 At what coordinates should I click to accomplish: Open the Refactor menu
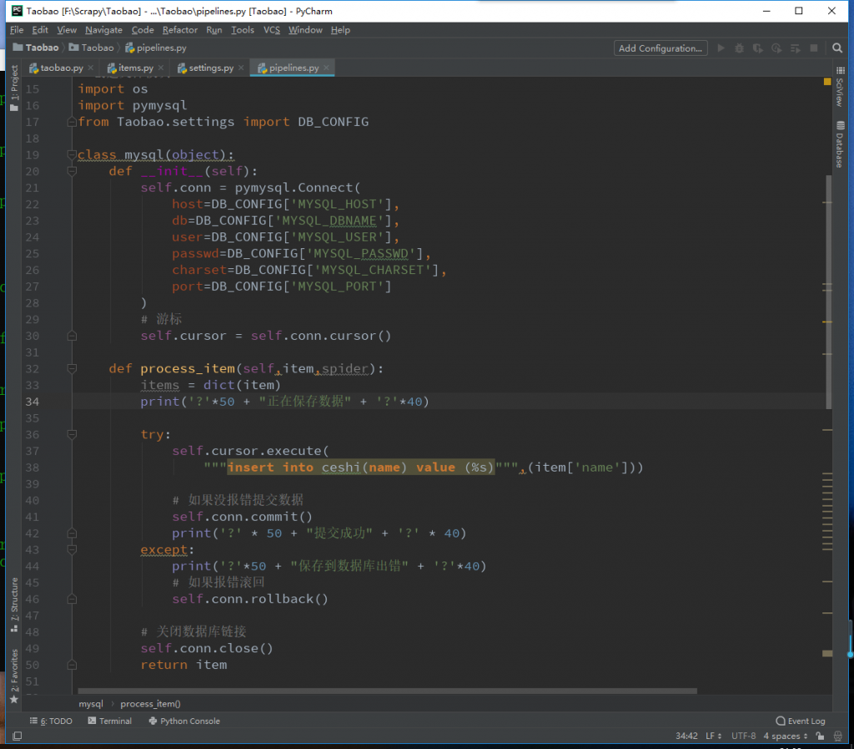180,30
